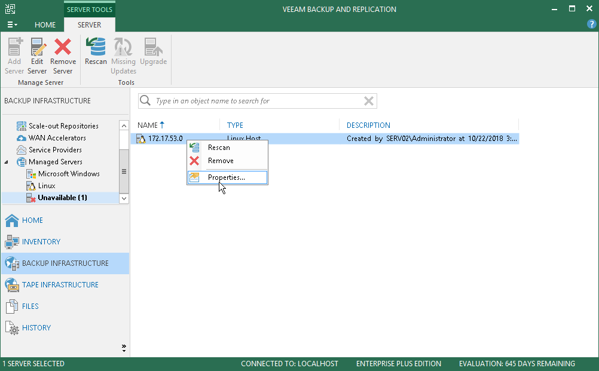Click the Remove Server red X icon
This screenshot has width=599, height=371.
pyautogui.click(x=63, y=47)
